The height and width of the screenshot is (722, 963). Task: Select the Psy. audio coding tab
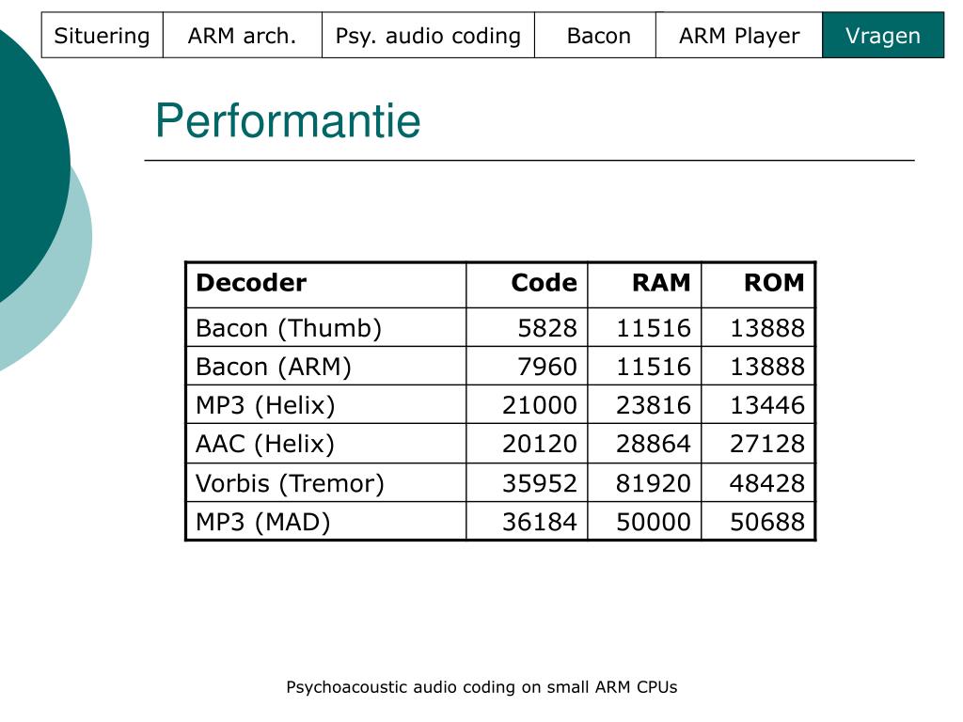coord(428,35)
